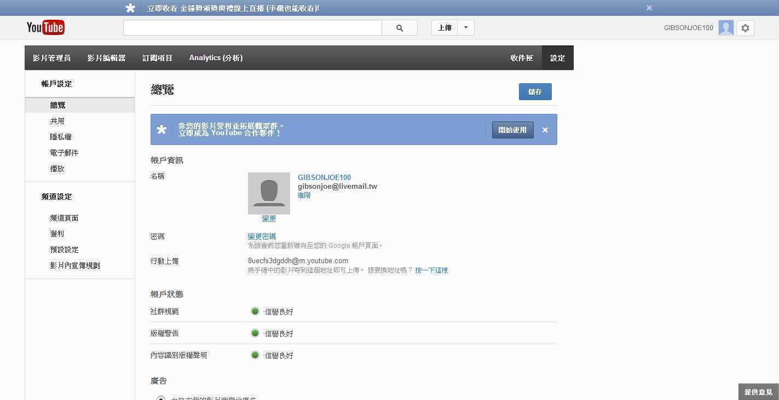Click the blue 儲存 save button
Viewport: 779px width, 400px height.
535,91
